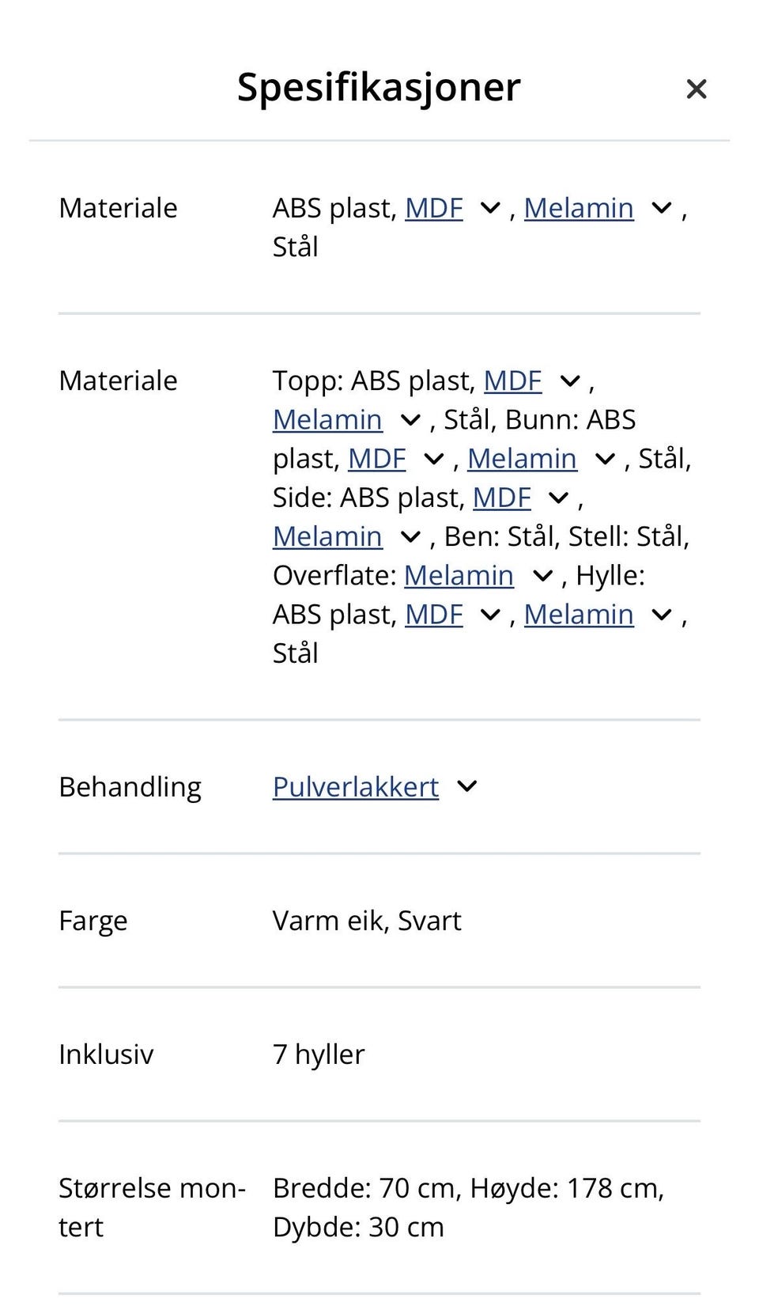Open Melamin link before Stål, Bunn
The width and height of the screenshot is (759, 1306).
point(327,419)
